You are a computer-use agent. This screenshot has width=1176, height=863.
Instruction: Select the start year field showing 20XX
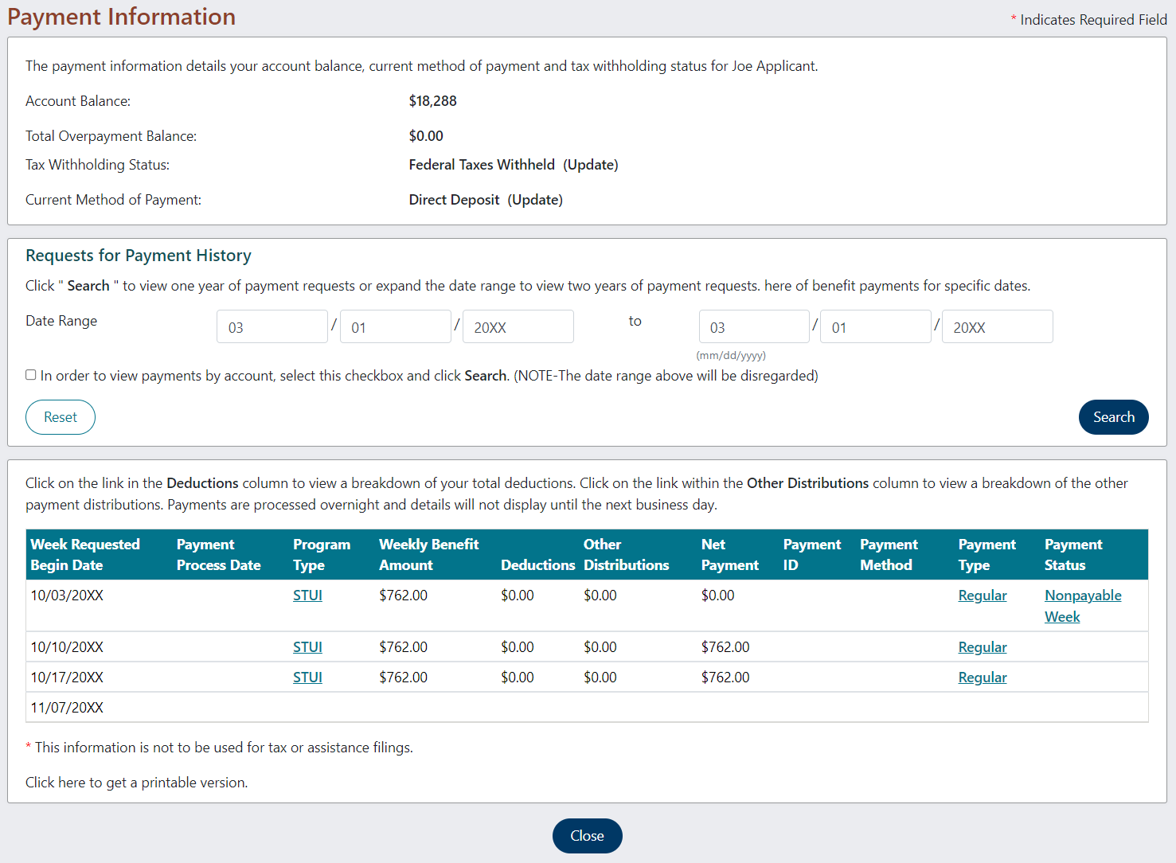pyautogui.click(x=518, y=326)
